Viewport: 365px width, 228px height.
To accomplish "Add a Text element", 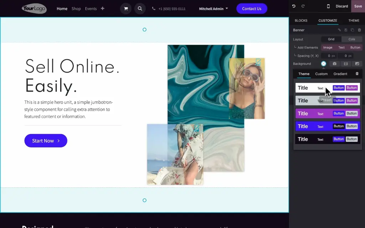I will 341,47.
